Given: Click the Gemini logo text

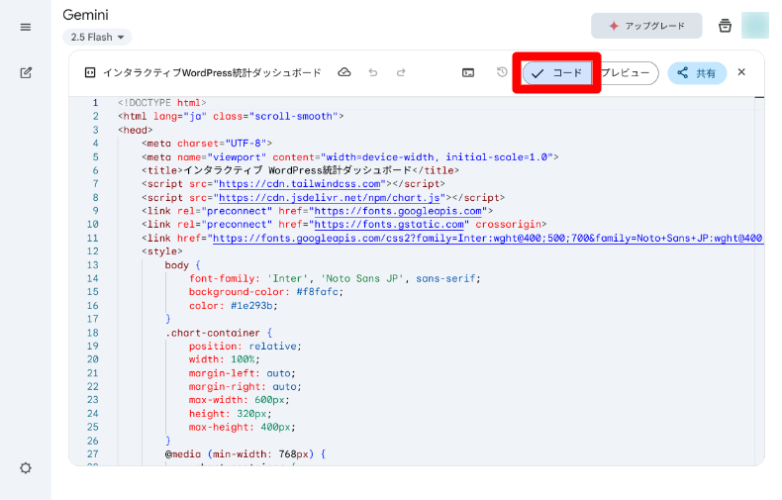Looking at the screenshot, I should click(85, 15).
